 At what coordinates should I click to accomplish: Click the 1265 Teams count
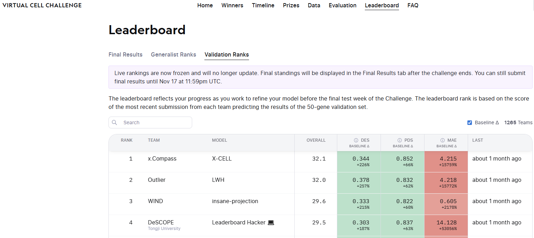tap(518, 122)
